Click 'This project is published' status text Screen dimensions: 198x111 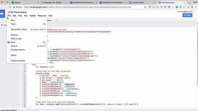9,110
